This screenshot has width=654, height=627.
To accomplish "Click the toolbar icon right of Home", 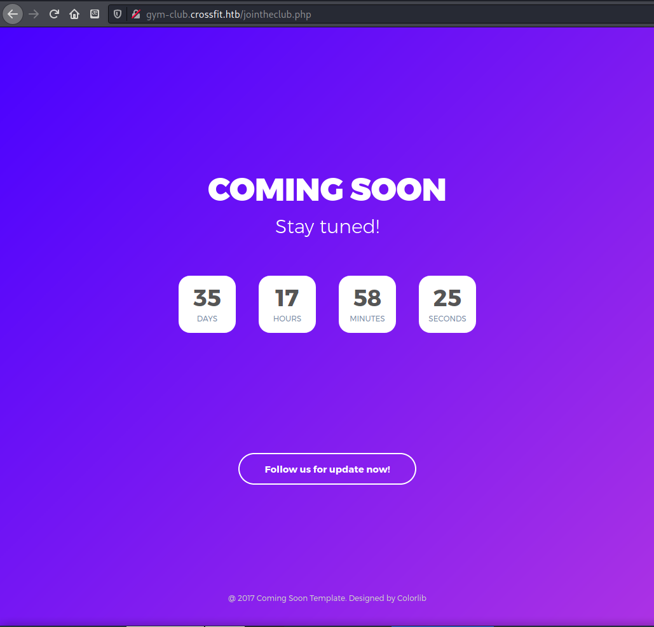I will [x=95, y=13].
